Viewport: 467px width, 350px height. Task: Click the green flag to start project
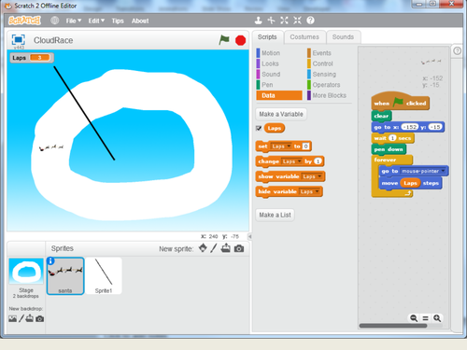point(224,40)
